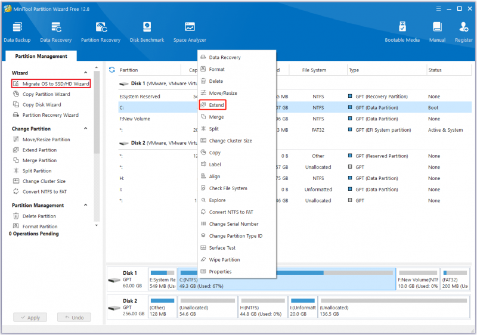Select Surface Test in the context menu
Viewport: 477px width, 335px height.
[x=237, y=248]
